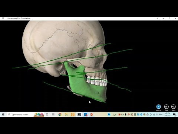Click the search highlight colorful image in taskbar
This screenshot has height=134, width=178.
point(39,115)
